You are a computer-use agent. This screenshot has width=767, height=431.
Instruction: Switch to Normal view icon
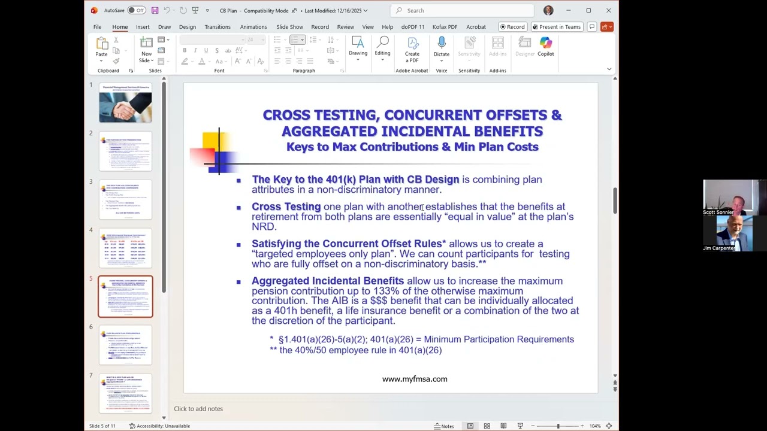click(x=470, y=426)
